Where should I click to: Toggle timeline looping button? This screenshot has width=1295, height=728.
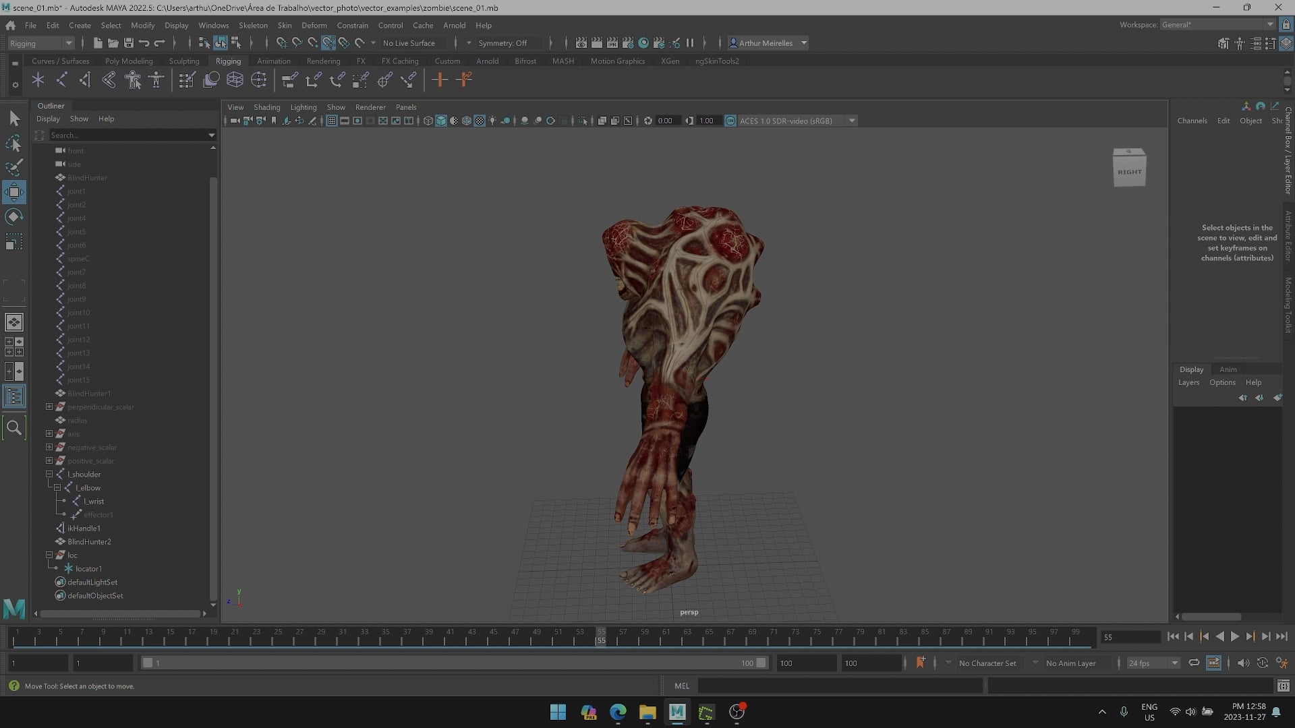[x=1193, y=663]
